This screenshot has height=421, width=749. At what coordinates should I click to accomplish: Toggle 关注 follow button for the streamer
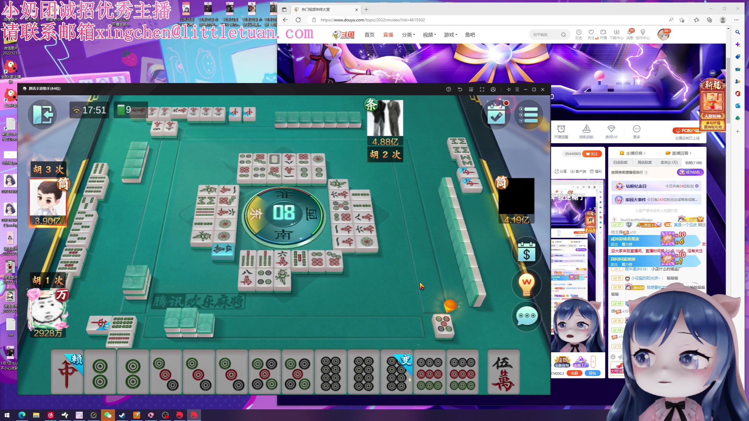[x=592, y=154]
